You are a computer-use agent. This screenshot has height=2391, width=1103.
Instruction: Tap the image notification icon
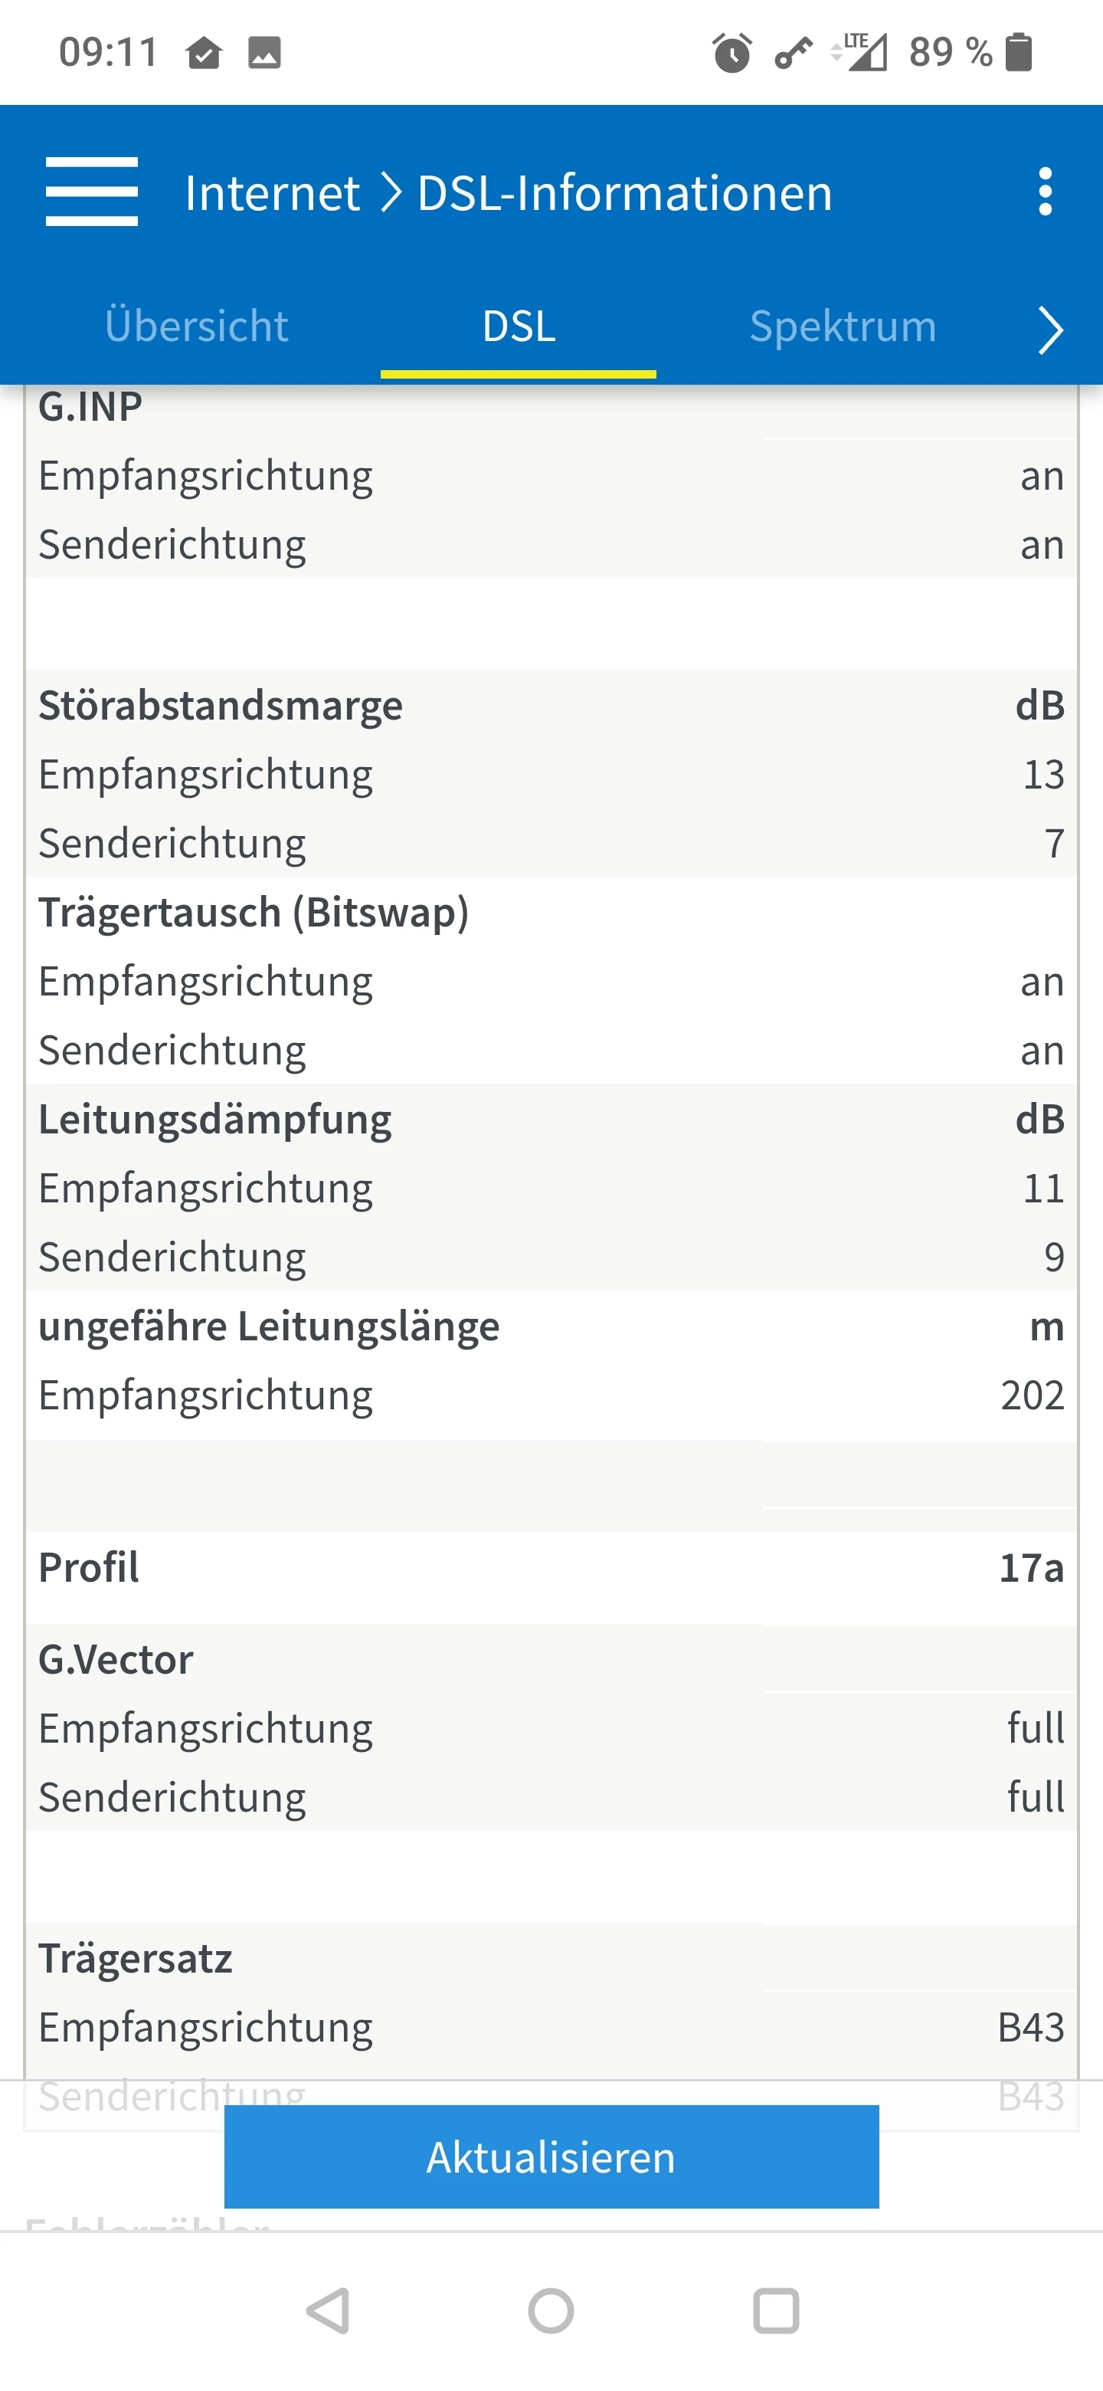click(x=264, y=53)
